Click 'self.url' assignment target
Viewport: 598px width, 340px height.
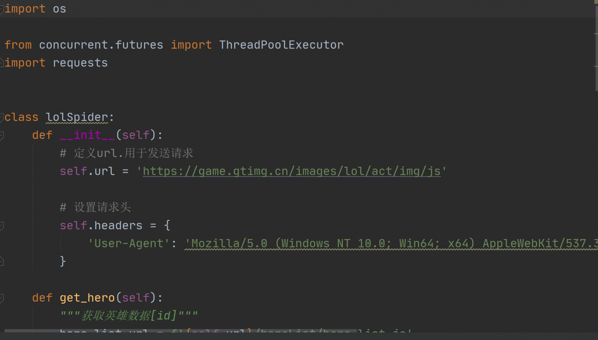coord(88,171)
